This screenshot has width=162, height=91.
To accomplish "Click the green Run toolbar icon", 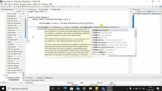I will coord(18,7).
